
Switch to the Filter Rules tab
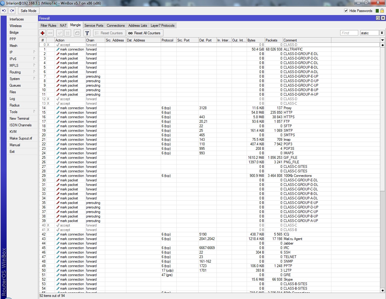tap(49, 26)
